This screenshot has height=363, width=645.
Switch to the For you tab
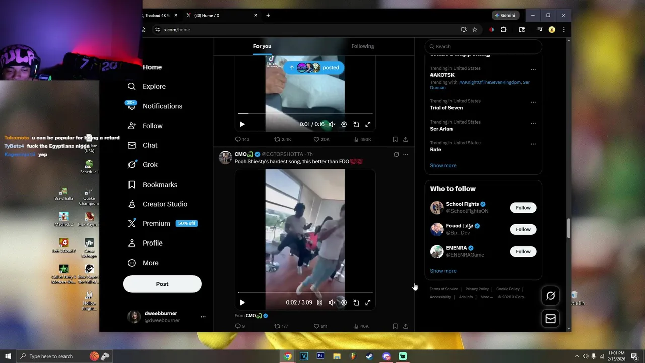[x=262, y=46]
